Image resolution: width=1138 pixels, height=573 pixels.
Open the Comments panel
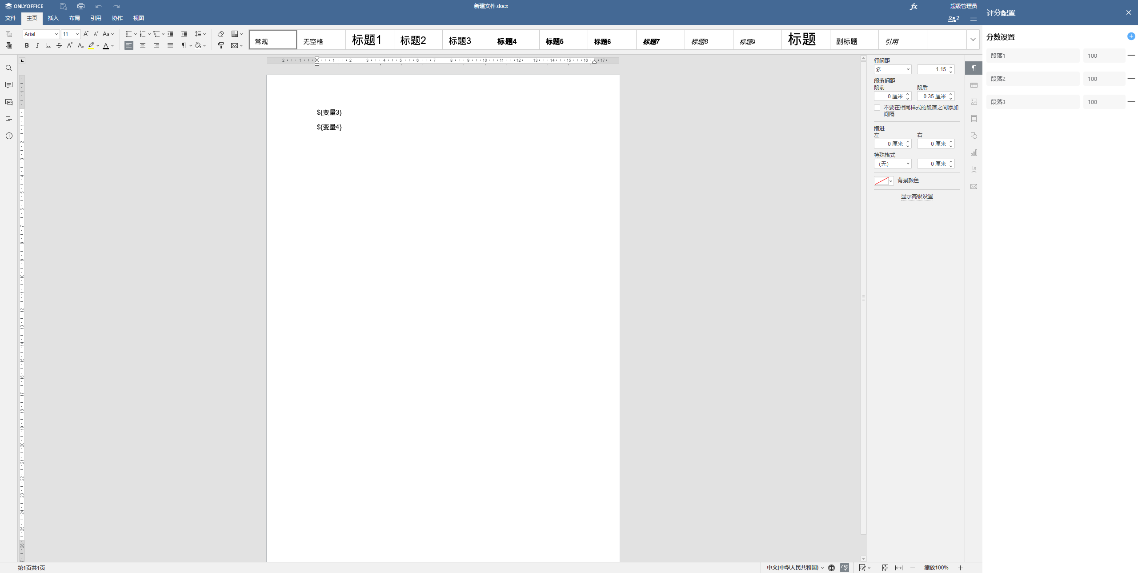click(9, 85)
